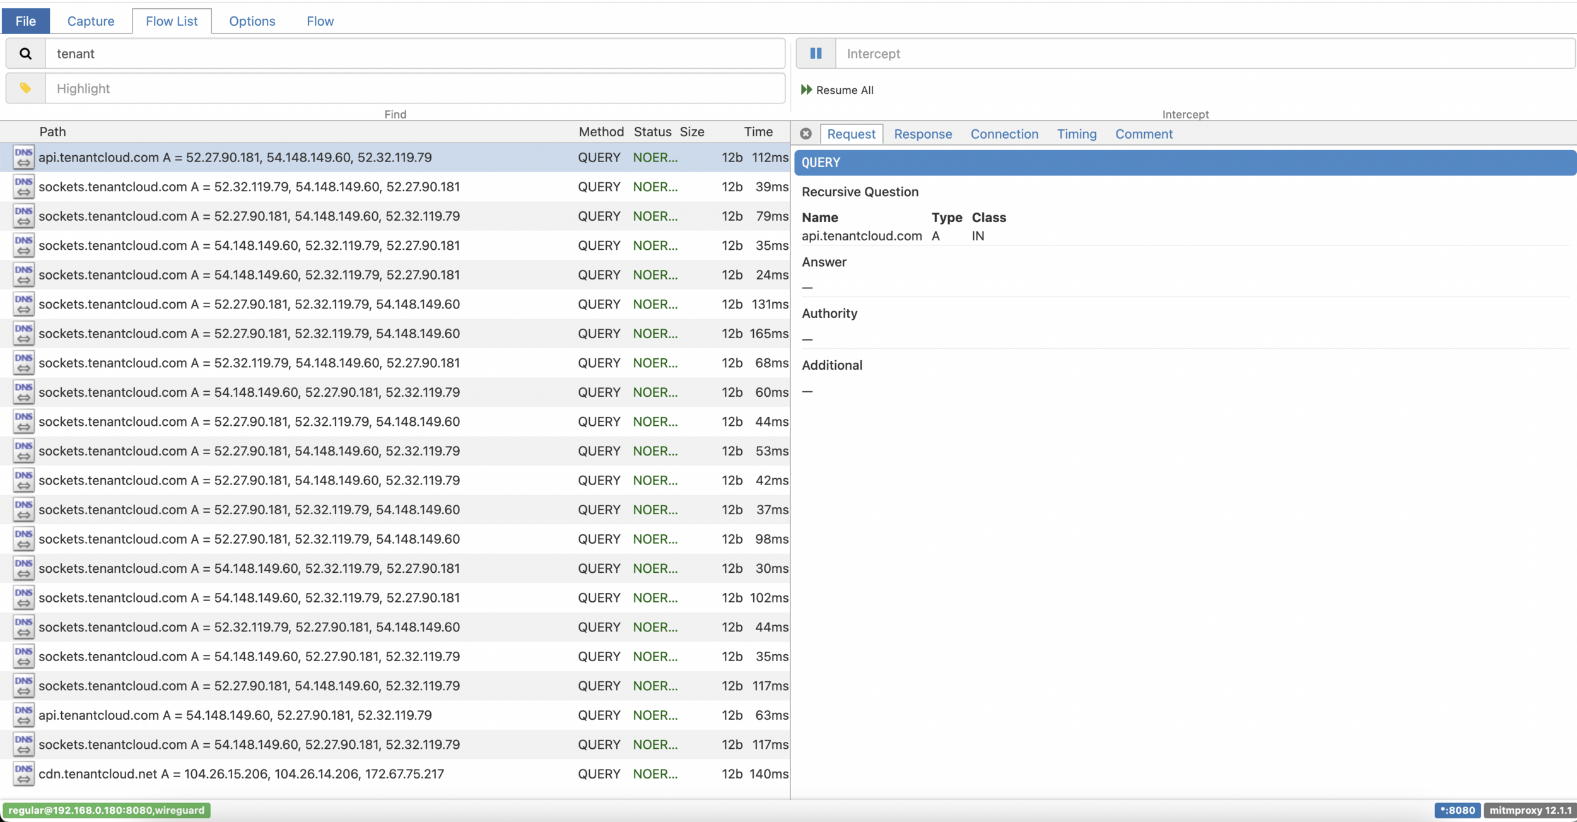The image size is (1577, 822).
Task: Click the yellow highlight tag icon
Action: click(x=25, y=88)
